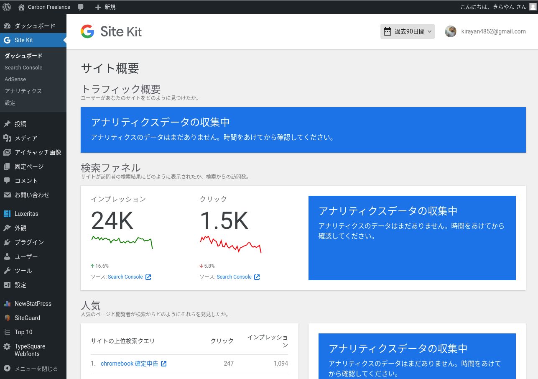
Task: Open Site Kit 設定 submenu item
Action: point(10,102)
